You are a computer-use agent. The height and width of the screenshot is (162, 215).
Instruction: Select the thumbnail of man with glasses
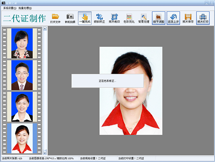[22, 75]
